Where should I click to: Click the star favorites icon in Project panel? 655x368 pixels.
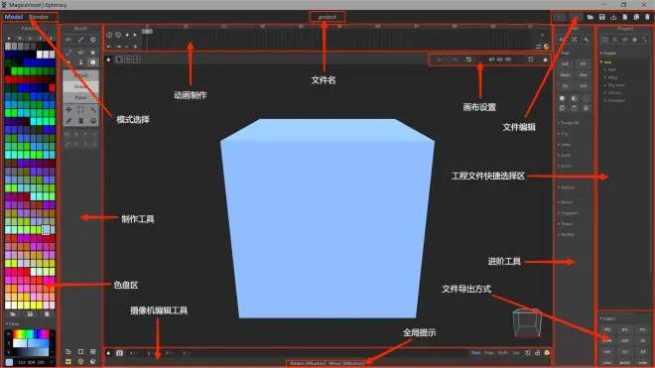pyautogui.click(x=634, y=40)
